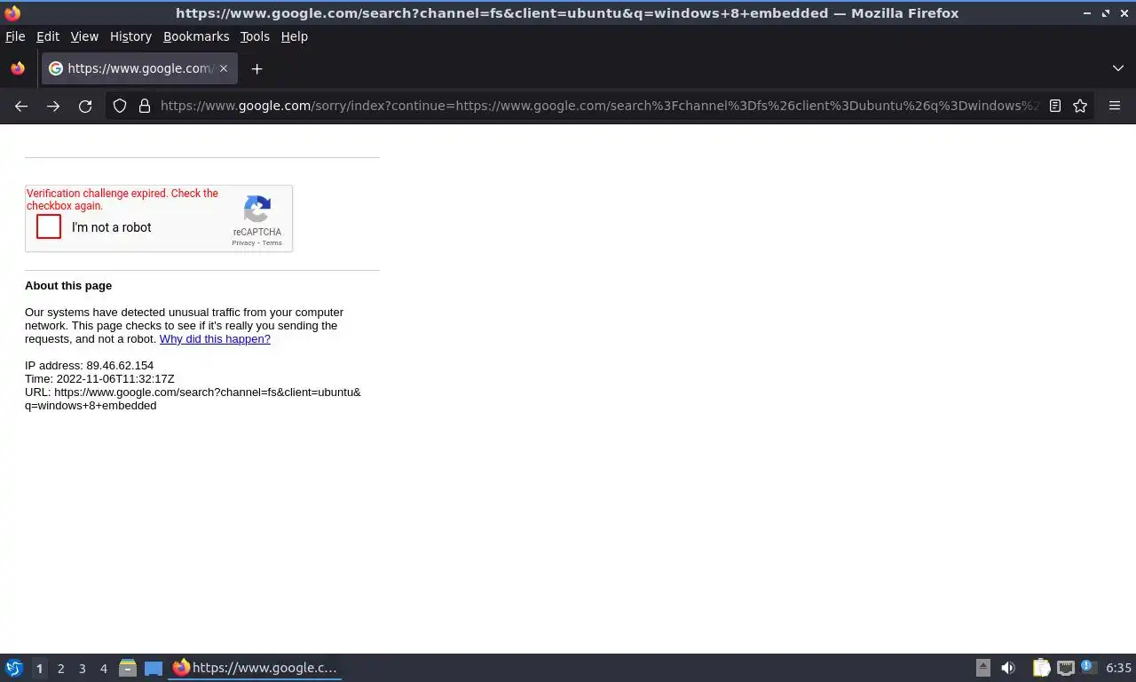Viewport: 1136px width, 682px height.
Task: Click the clipboard manager tray icon
Action: [x=1042, y=668]
